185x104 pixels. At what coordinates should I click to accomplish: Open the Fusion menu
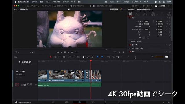pyautogui.click(x=112, y=2)
